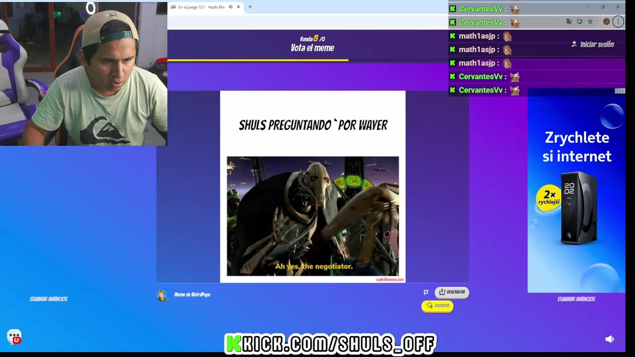
Task: Open the browser profile avatar J
Action: pyautogui.click(x=606, y=22)
